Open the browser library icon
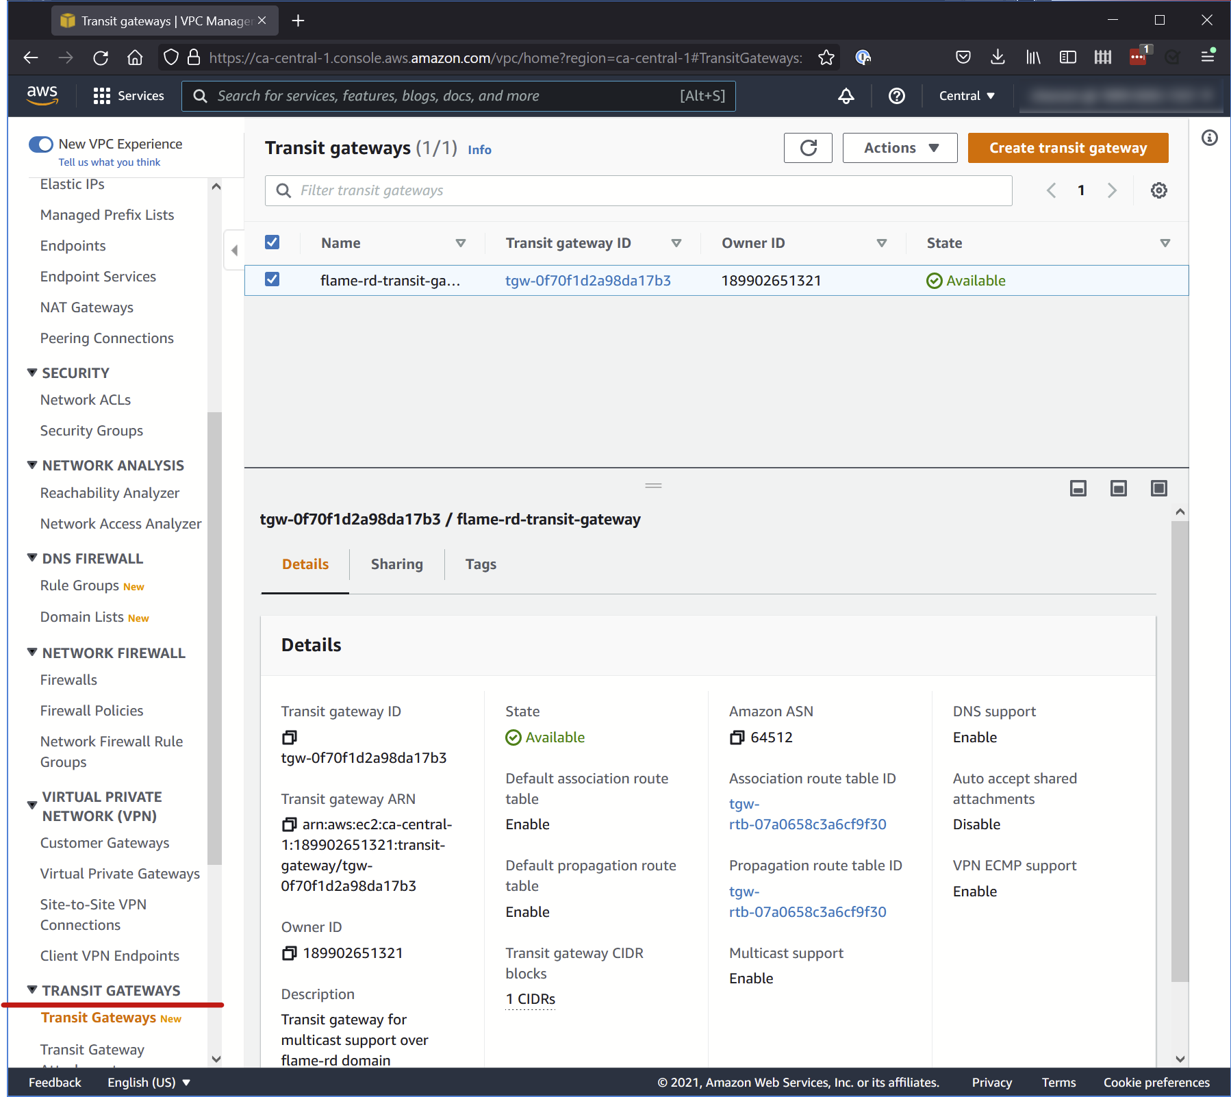 (x=1033, y=58)
